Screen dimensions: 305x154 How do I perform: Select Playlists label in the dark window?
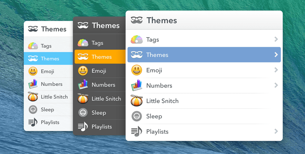pos(102,127)
